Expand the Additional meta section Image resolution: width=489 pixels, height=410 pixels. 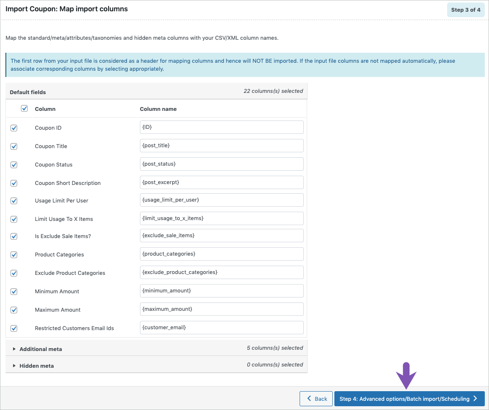tap(41, 349)
